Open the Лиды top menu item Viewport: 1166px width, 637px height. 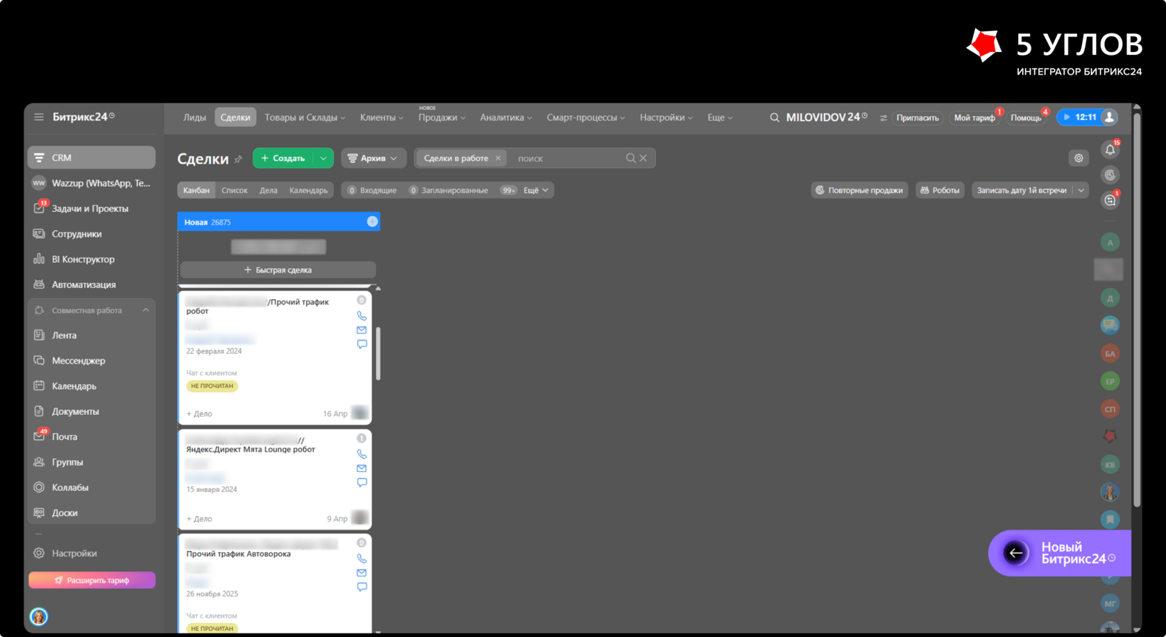pos(194,118)
